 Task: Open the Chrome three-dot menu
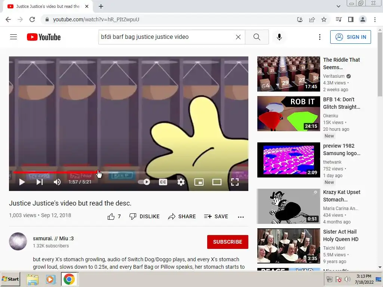(375, 19)
